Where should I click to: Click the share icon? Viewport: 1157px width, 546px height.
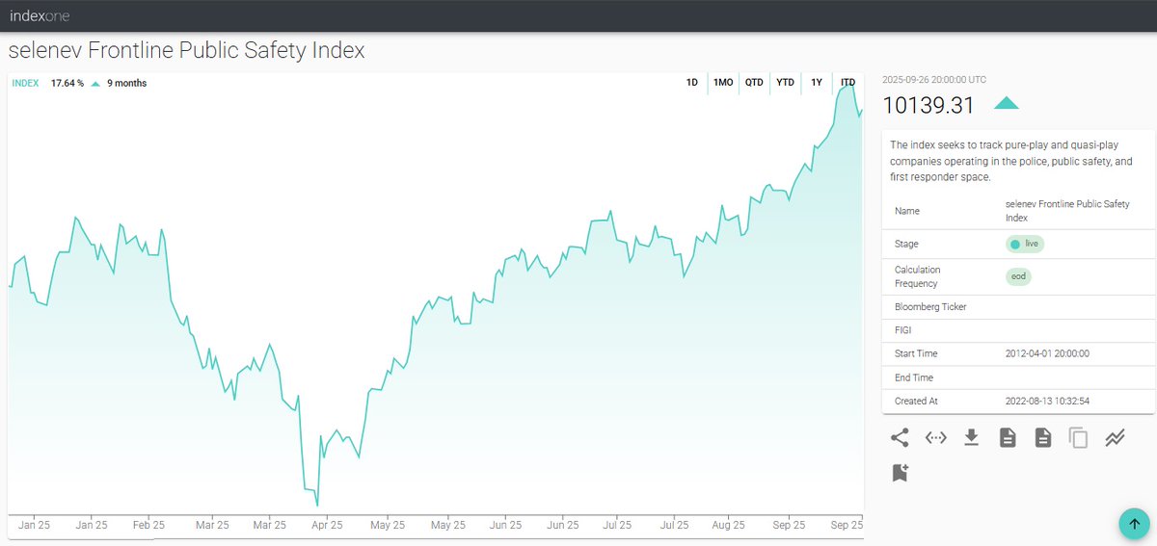point(900,438)
